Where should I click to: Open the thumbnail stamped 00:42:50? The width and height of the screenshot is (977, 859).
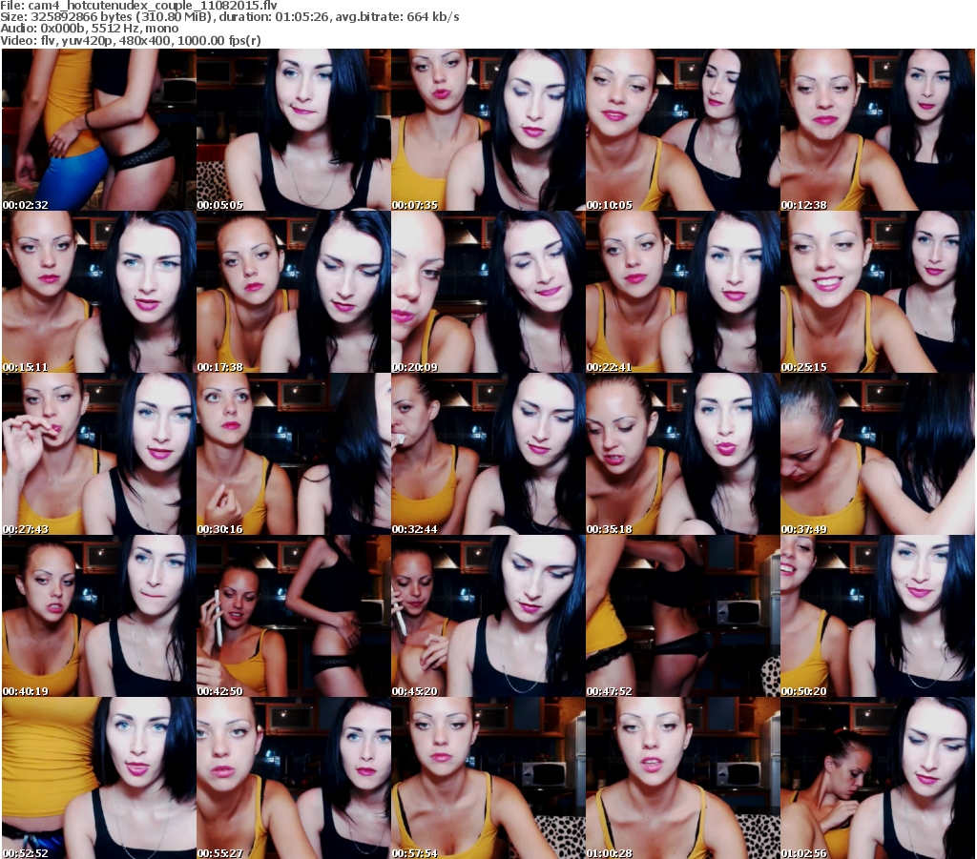294,616
